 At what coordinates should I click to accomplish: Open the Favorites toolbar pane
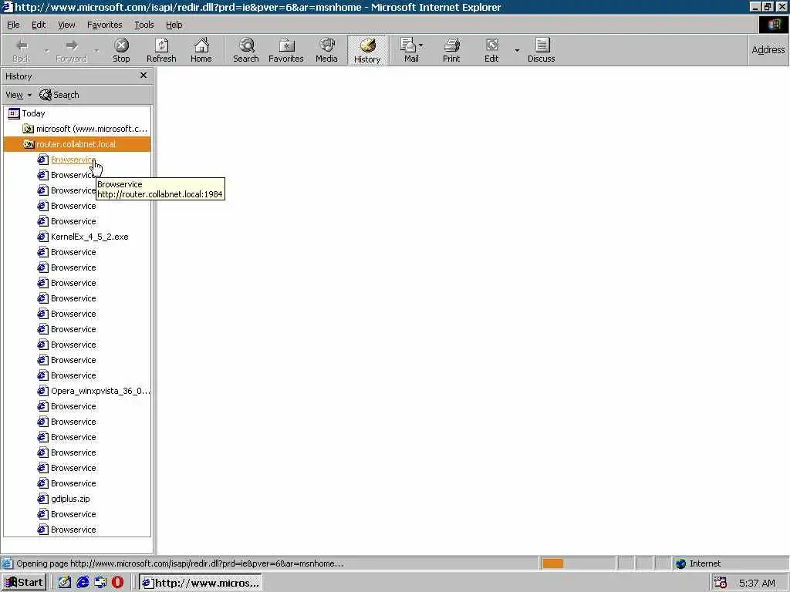click(x=286, y=50)
